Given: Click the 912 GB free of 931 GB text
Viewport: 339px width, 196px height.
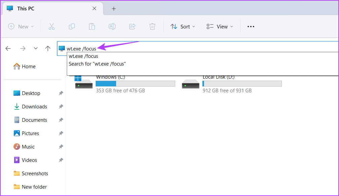Looking at the screenshot, I should pos(227,91).
